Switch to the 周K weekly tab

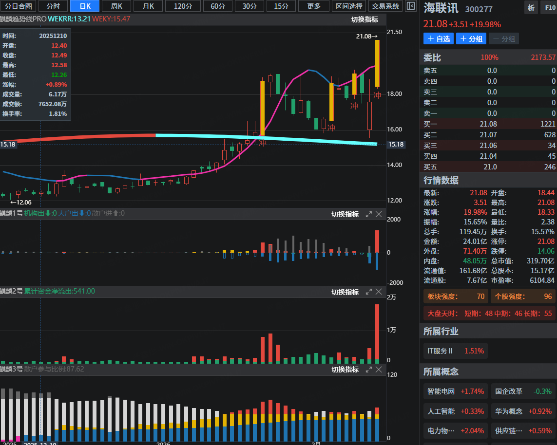pos(116,6)
